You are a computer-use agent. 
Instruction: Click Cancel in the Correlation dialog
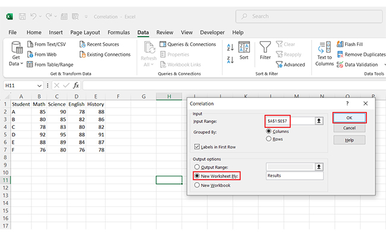click(x=349, y=128)
